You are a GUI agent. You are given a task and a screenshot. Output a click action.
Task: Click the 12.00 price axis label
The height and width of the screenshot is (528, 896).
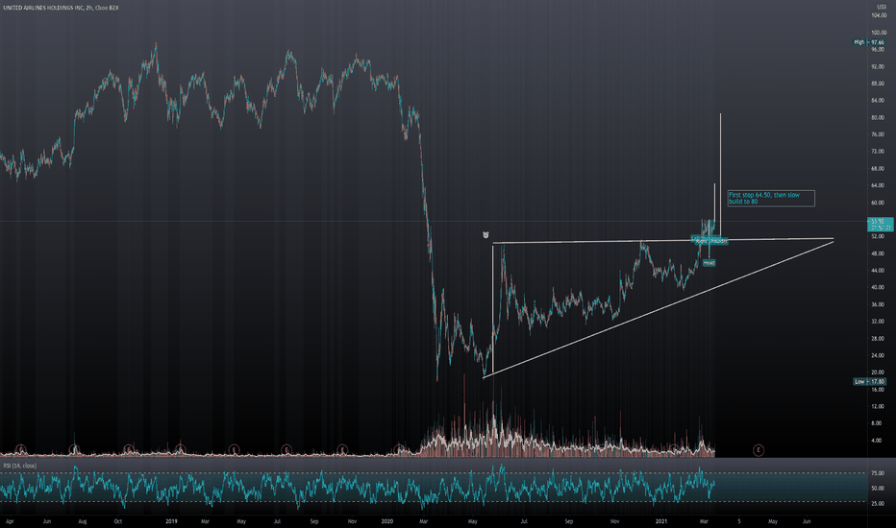(878, 406)
